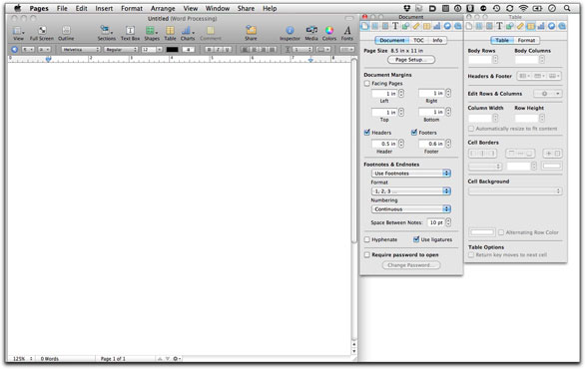Open the Apple menu
The width and height of the screenshot is (585, 369).
pyautogui.click(x=18, y=8)
